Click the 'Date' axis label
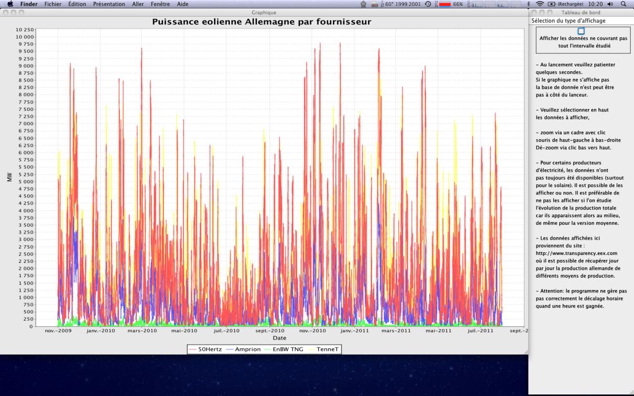This screenshot has width=634, height=396. [279, 338]
